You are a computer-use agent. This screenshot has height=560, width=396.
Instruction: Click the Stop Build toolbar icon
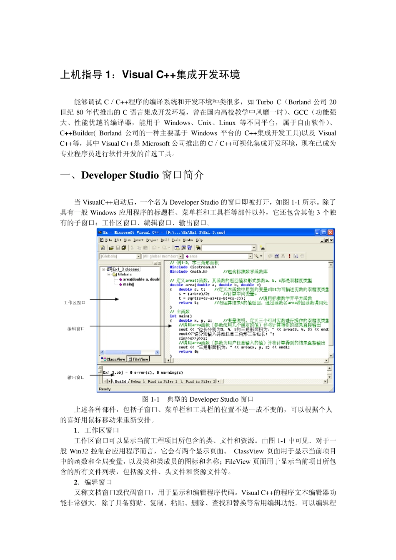pyautogui.click(x=283, y=256)
